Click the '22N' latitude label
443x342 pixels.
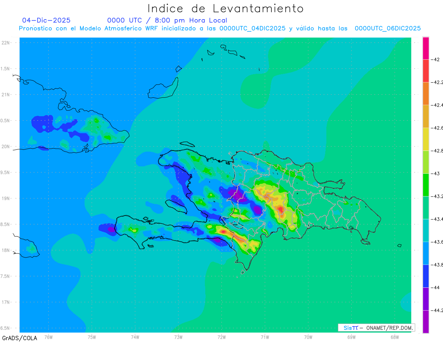click(x=6, y=43)
